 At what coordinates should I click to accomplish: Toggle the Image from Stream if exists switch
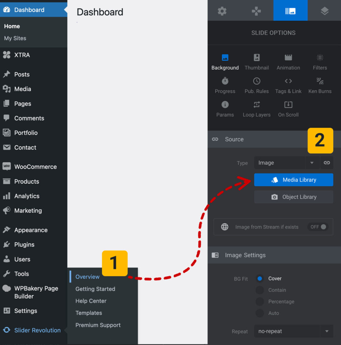tap(317, 227)
